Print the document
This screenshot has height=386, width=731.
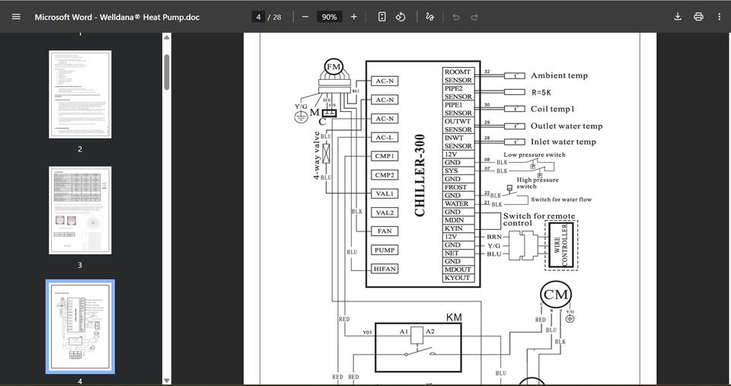click(x=698, y=17)
